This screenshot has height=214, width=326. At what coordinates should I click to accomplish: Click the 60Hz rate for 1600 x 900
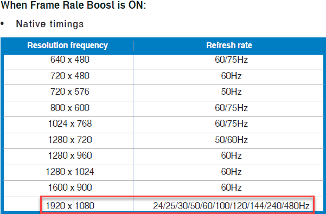click(x=231, y=187)
